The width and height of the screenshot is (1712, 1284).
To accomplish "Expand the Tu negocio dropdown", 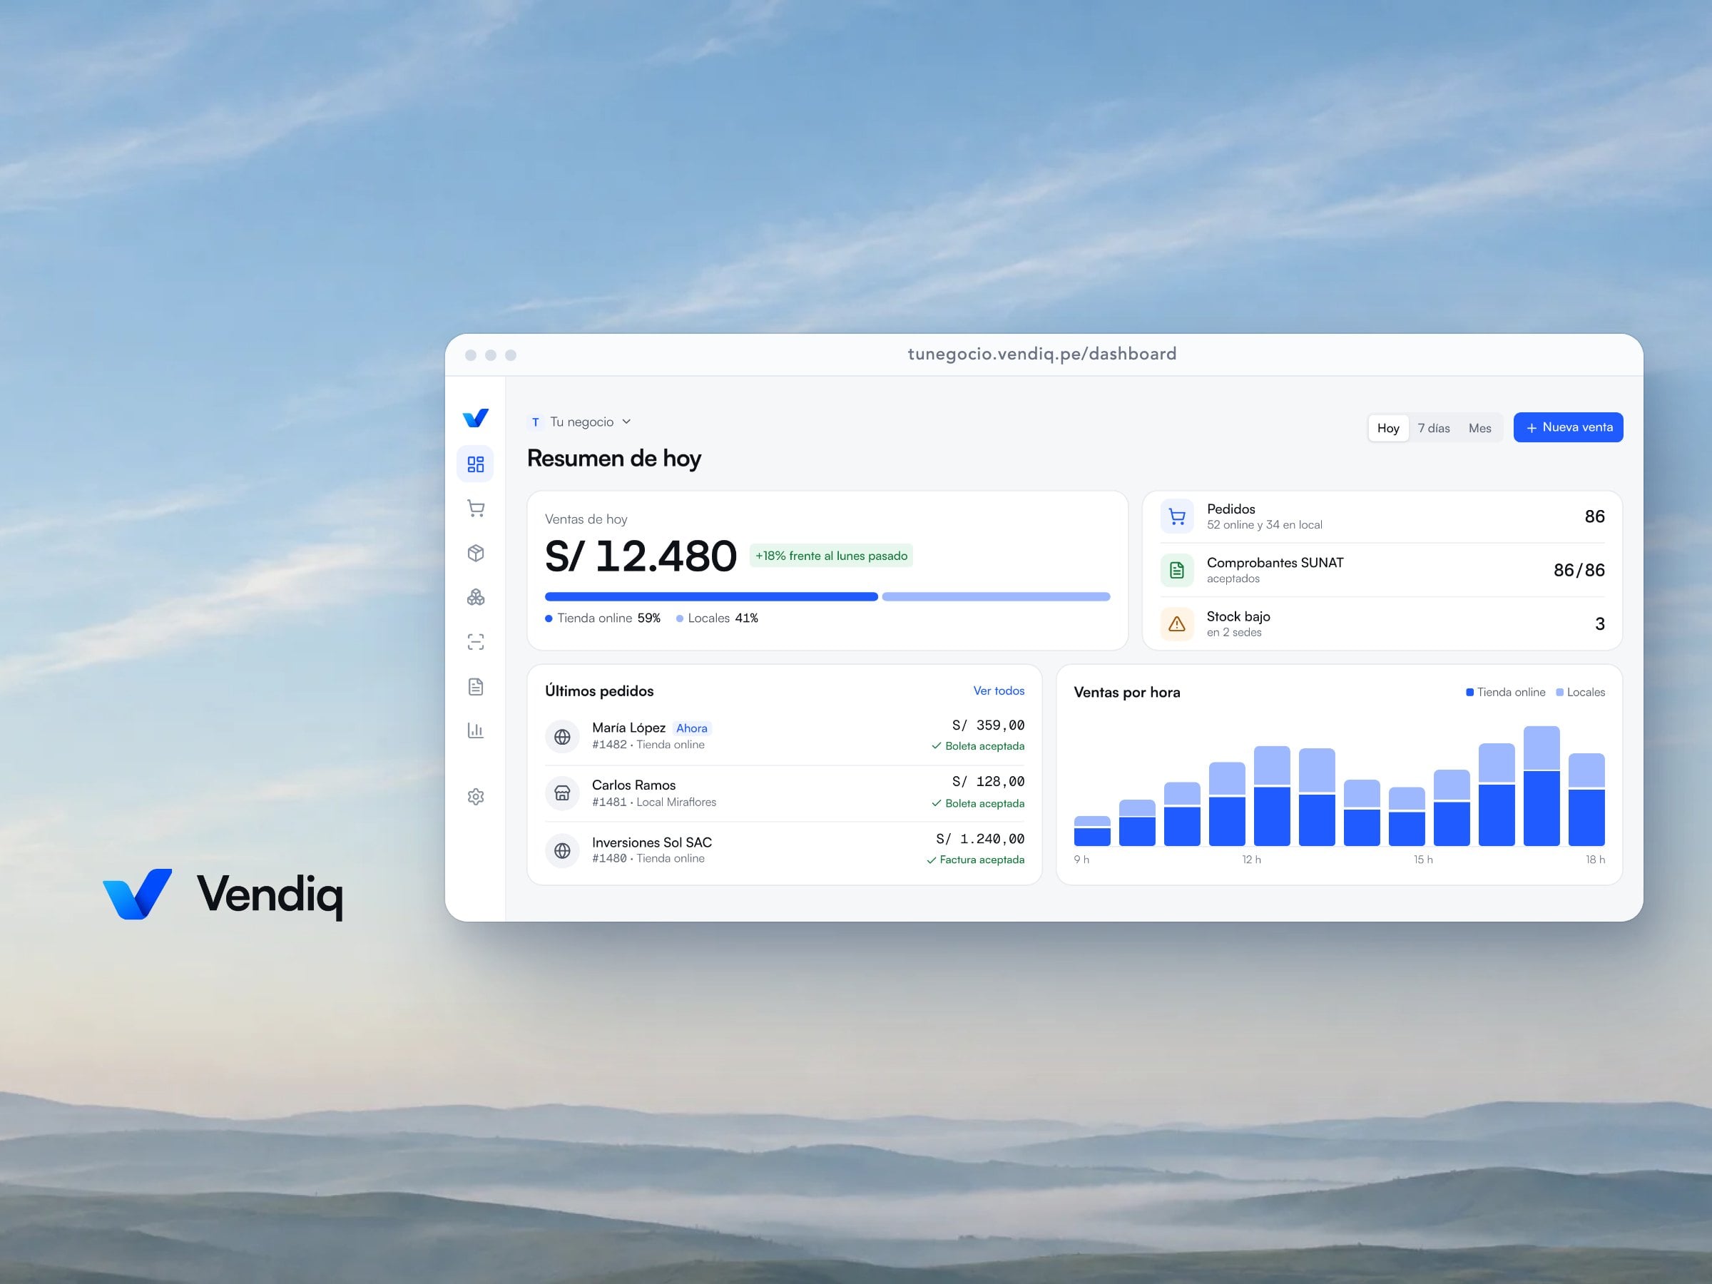I will pyautogui.click(x=581, y=422).
